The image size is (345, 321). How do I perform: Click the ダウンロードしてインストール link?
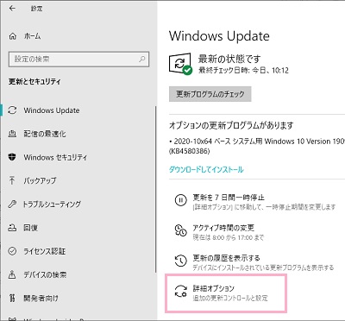coord(206,169)
